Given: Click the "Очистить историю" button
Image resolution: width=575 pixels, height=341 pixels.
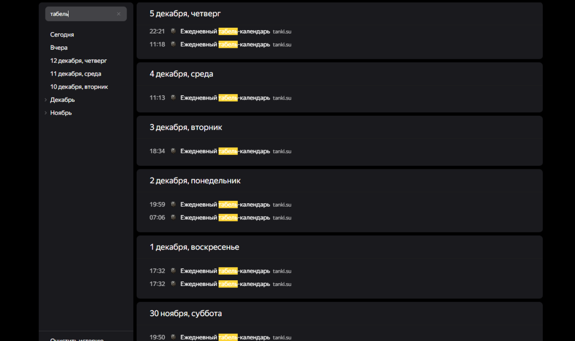Looking at the screenshot, I should click(x=77, y=339).
